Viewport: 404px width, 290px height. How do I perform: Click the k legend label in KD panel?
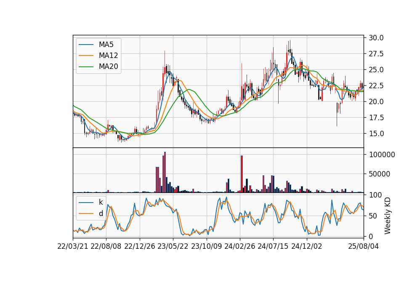pos(101,202)
